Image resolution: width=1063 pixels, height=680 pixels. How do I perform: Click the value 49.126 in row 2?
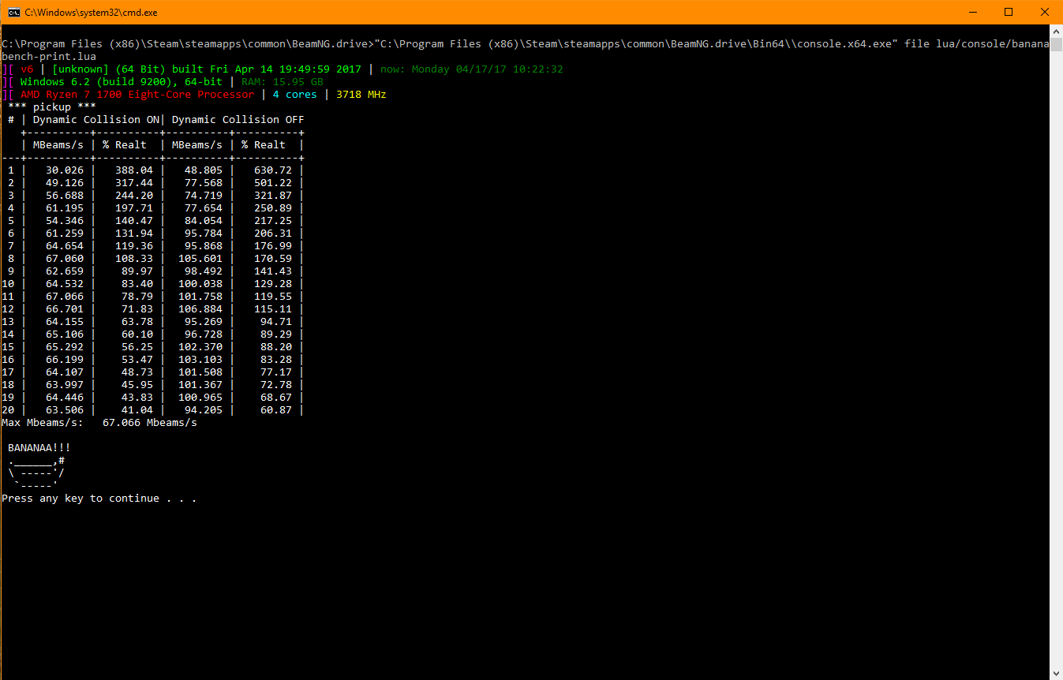pos(65,183)
